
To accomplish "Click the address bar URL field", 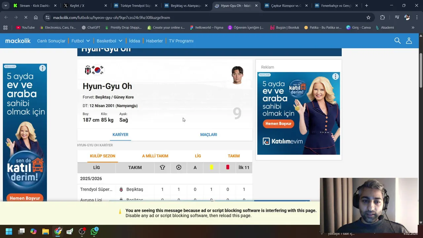I will [208, 18].
